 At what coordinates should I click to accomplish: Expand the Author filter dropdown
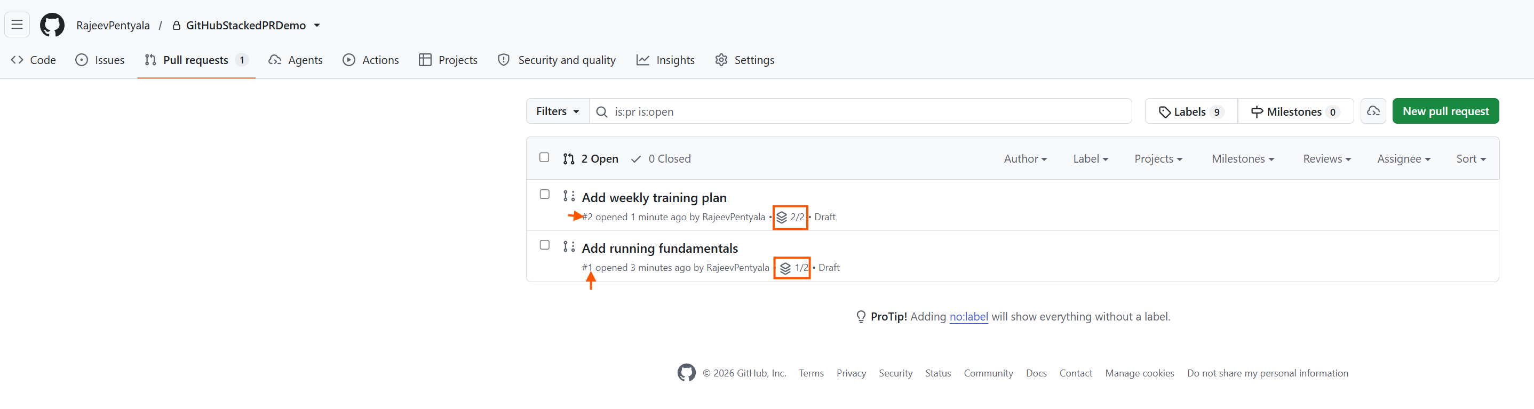click(x=1025, y=159)
